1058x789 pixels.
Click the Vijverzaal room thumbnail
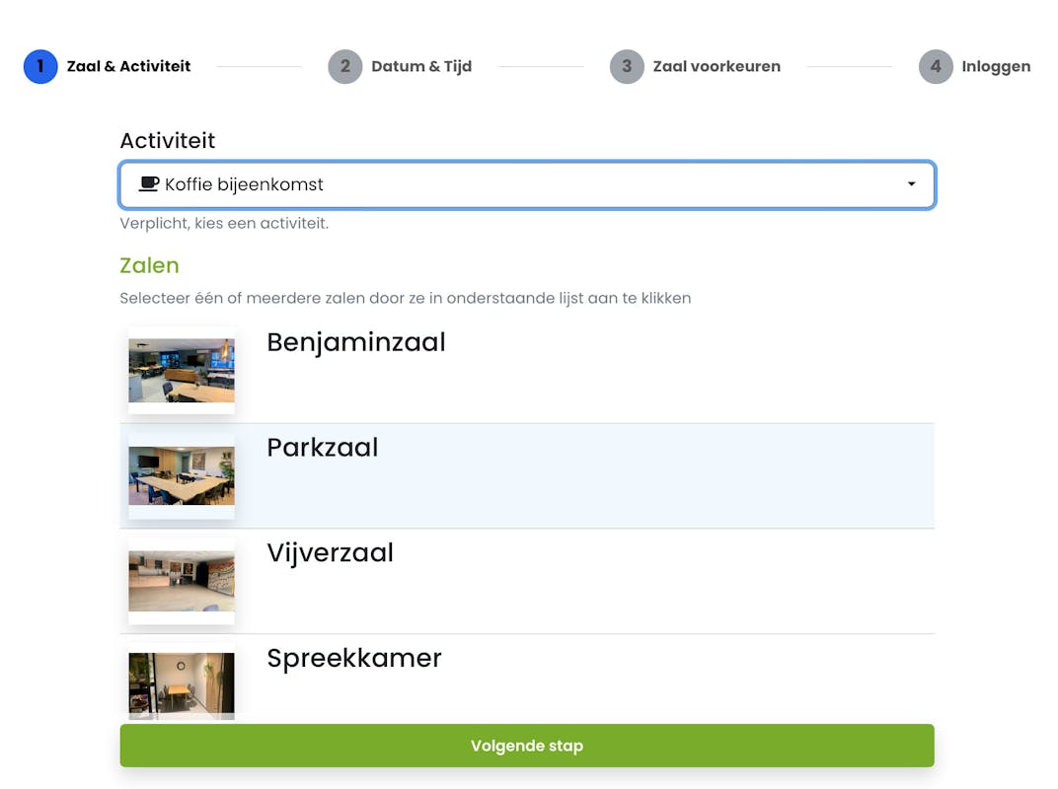coord(182,581)
